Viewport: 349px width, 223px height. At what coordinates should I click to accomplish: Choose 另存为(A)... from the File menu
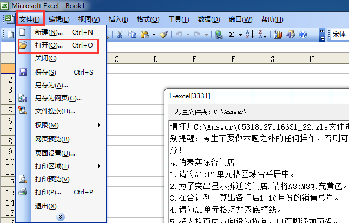[51, 85]
